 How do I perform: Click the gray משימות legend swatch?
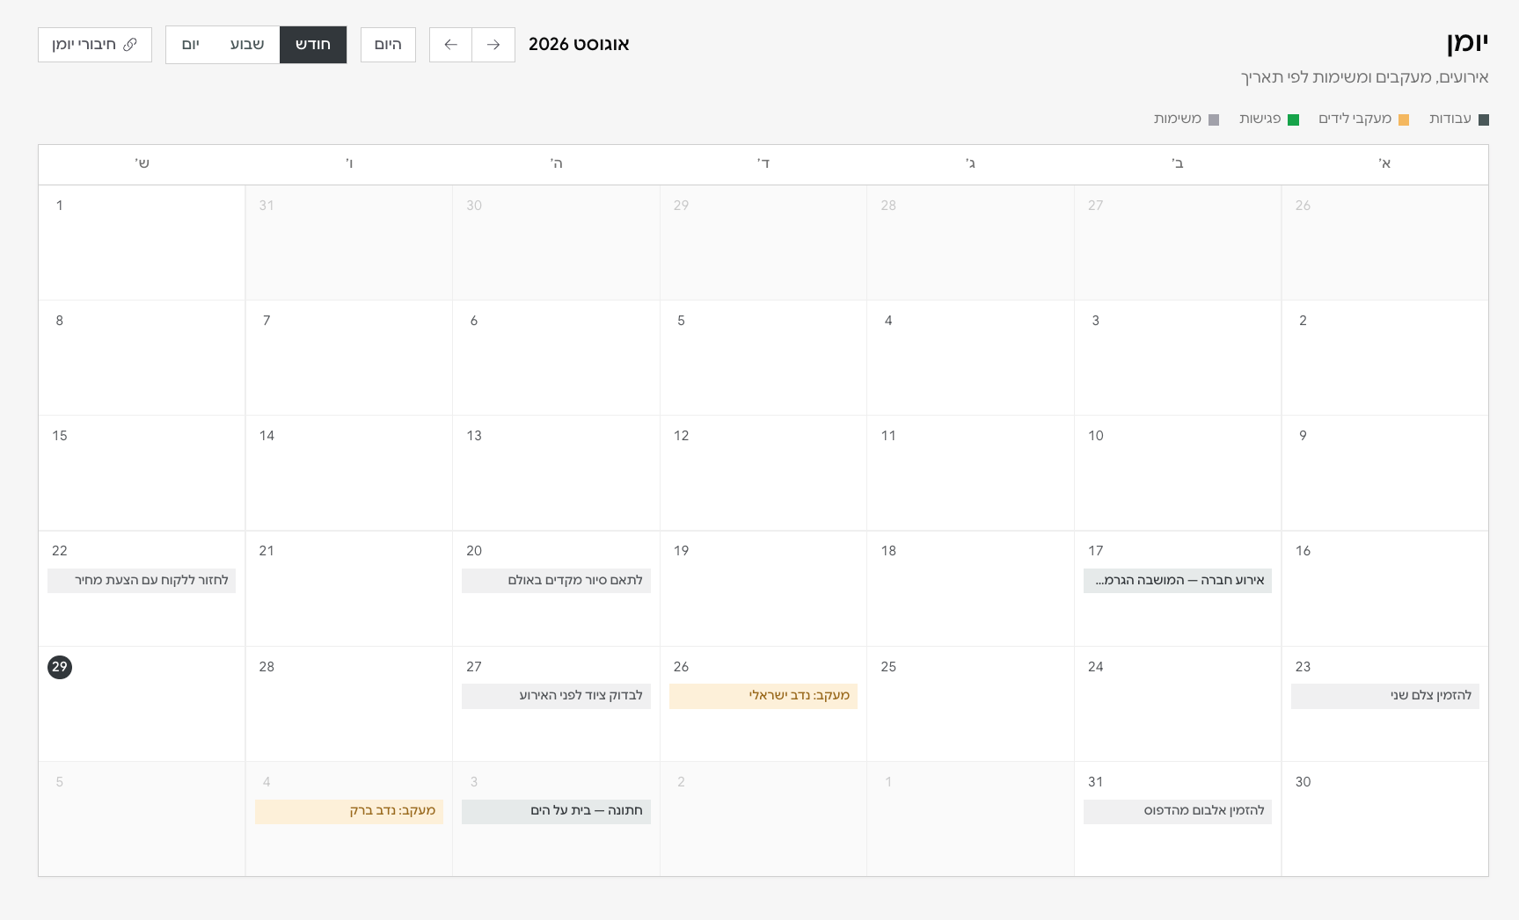pyautogui.click(x=1214, y=120)
